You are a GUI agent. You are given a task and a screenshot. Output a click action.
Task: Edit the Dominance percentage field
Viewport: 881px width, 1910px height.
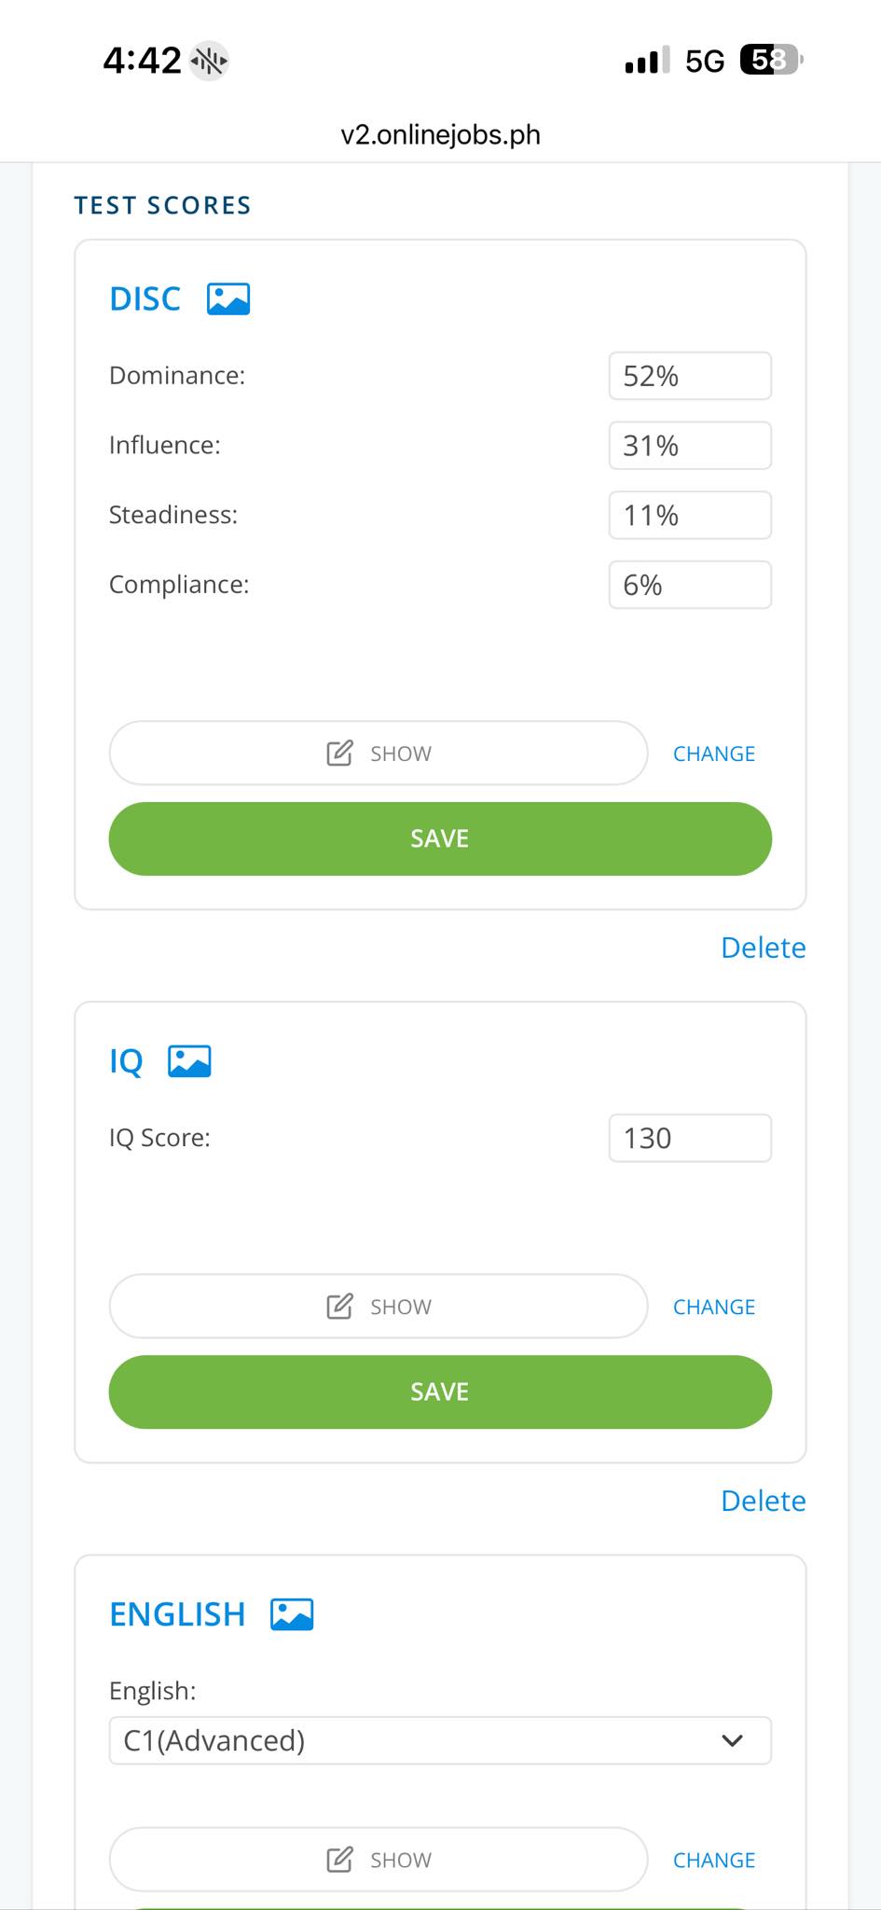[690, 376]
